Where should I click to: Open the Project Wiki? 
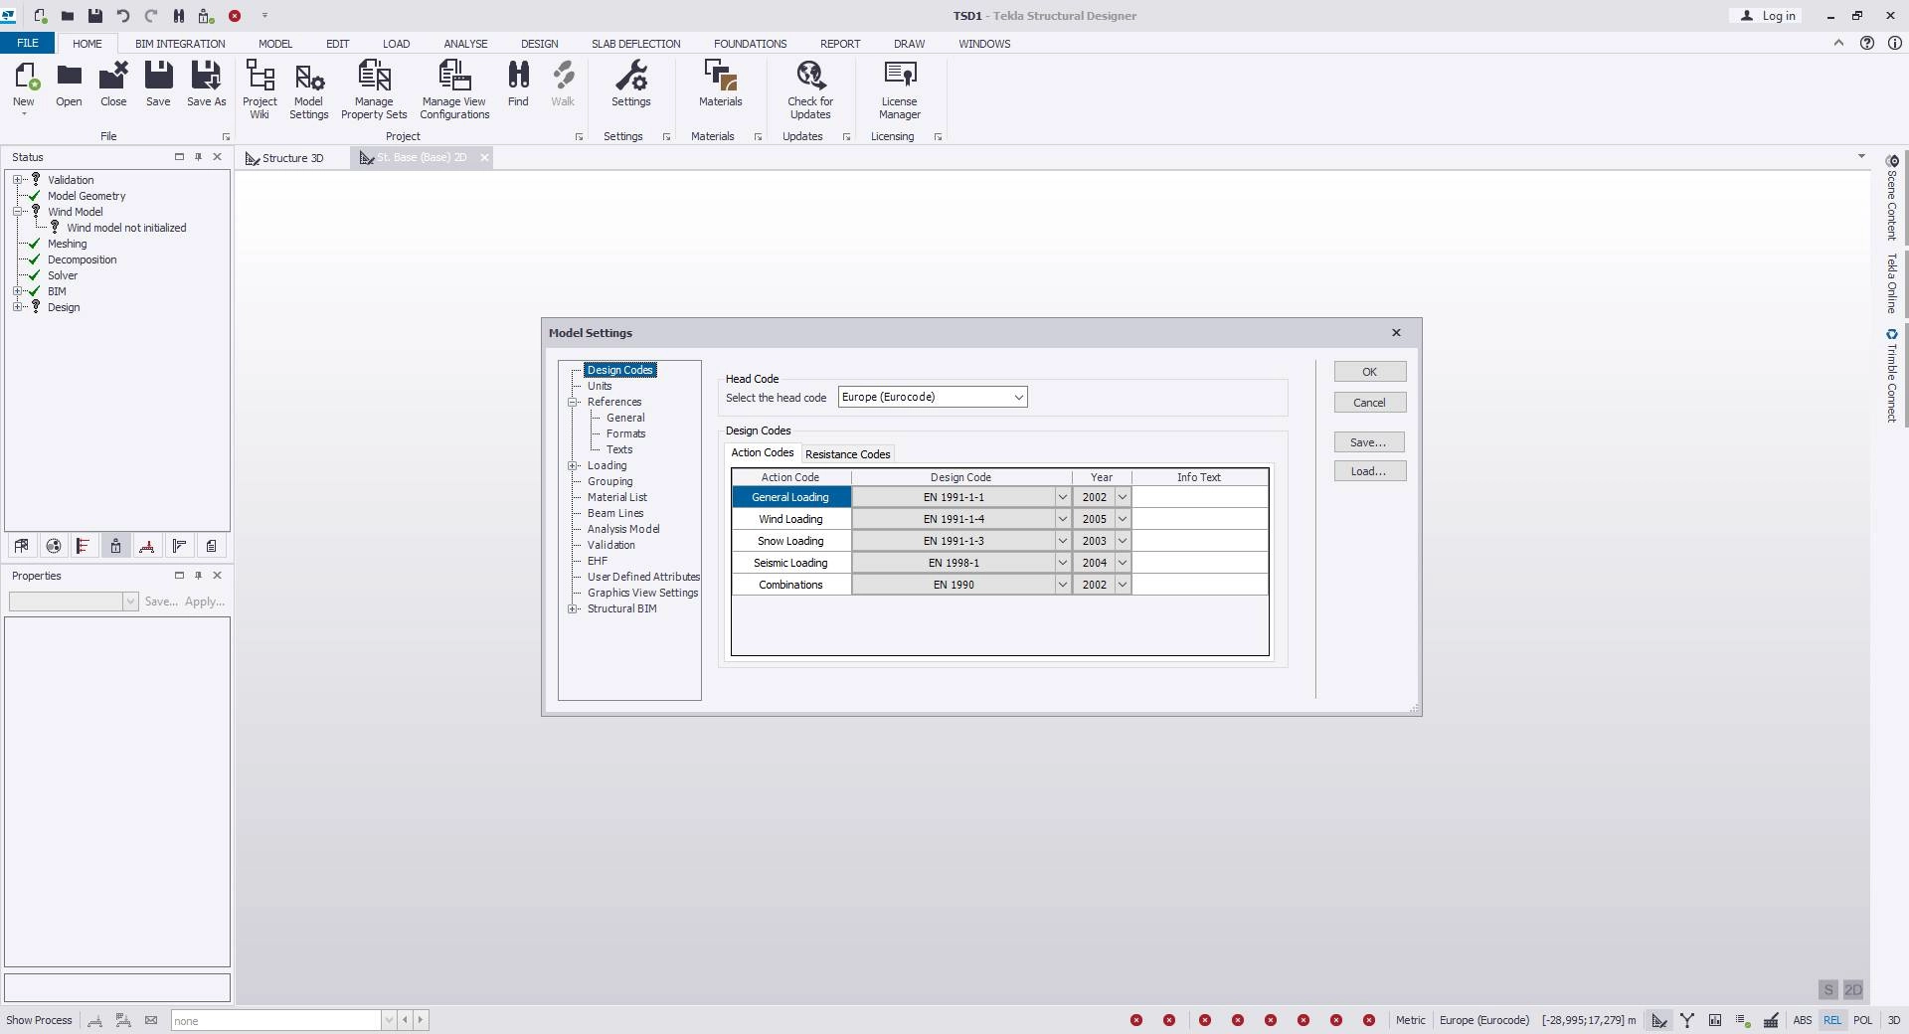pyautogui.click(x=260, y=89)
